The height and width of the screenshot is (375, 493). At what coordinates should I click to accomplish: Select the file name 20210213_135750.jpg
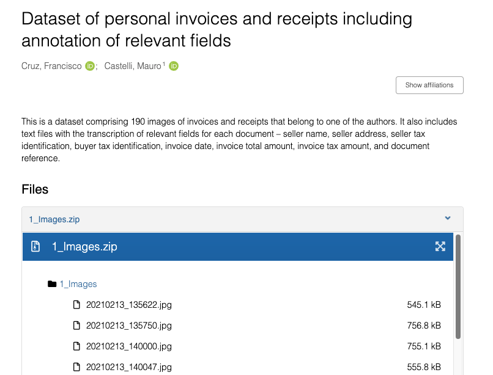(129, 326)
